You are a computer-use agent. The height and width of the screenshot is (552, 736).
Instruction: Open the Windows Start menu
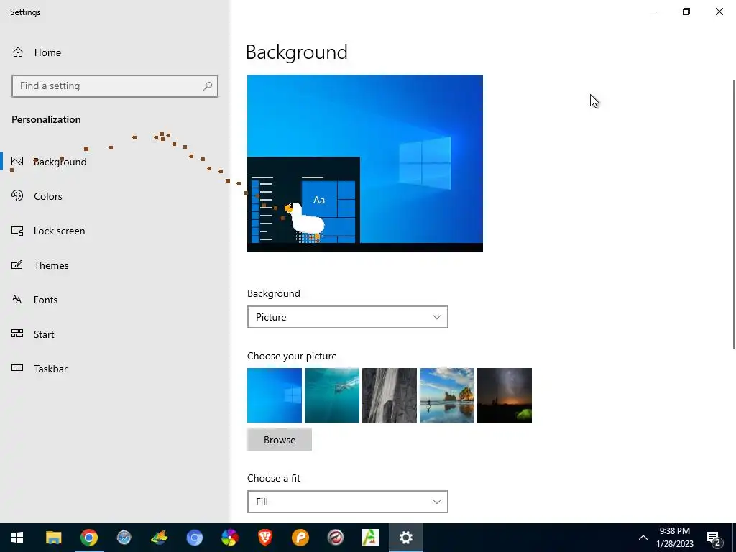click(17, 538)
